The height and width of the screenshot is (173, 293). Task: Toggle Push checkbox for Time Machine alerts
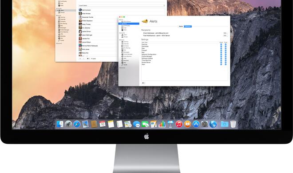(226, 60)
